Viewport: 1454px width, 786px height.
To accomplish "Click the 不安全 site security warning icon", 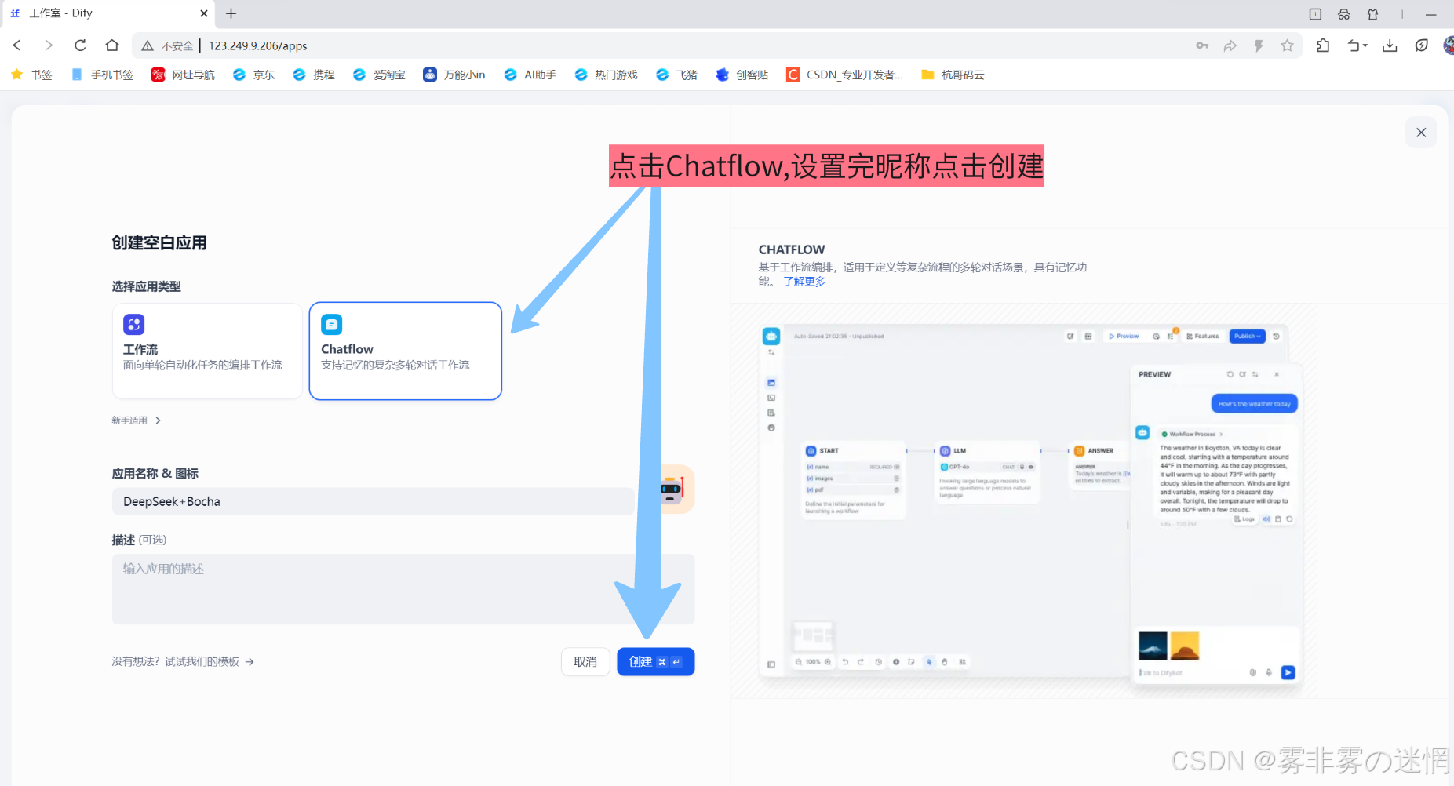I will click(x=147, y=46).
